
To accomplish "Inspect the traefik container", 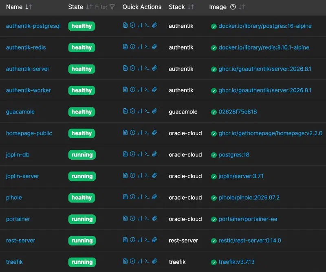I will [132, 261].
